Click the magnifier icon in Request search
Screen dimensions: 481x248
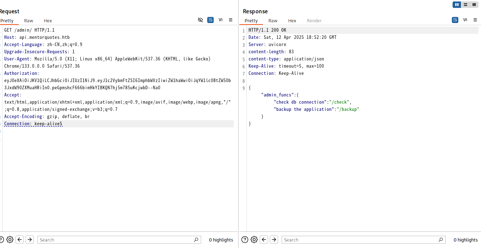(x=196, y=240)
